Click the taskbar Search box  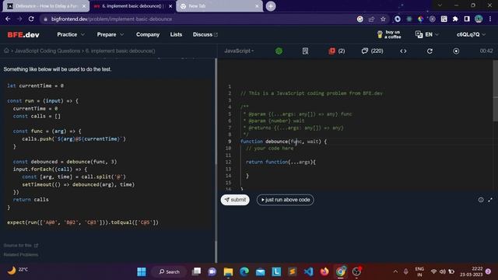tap(170, 271)
